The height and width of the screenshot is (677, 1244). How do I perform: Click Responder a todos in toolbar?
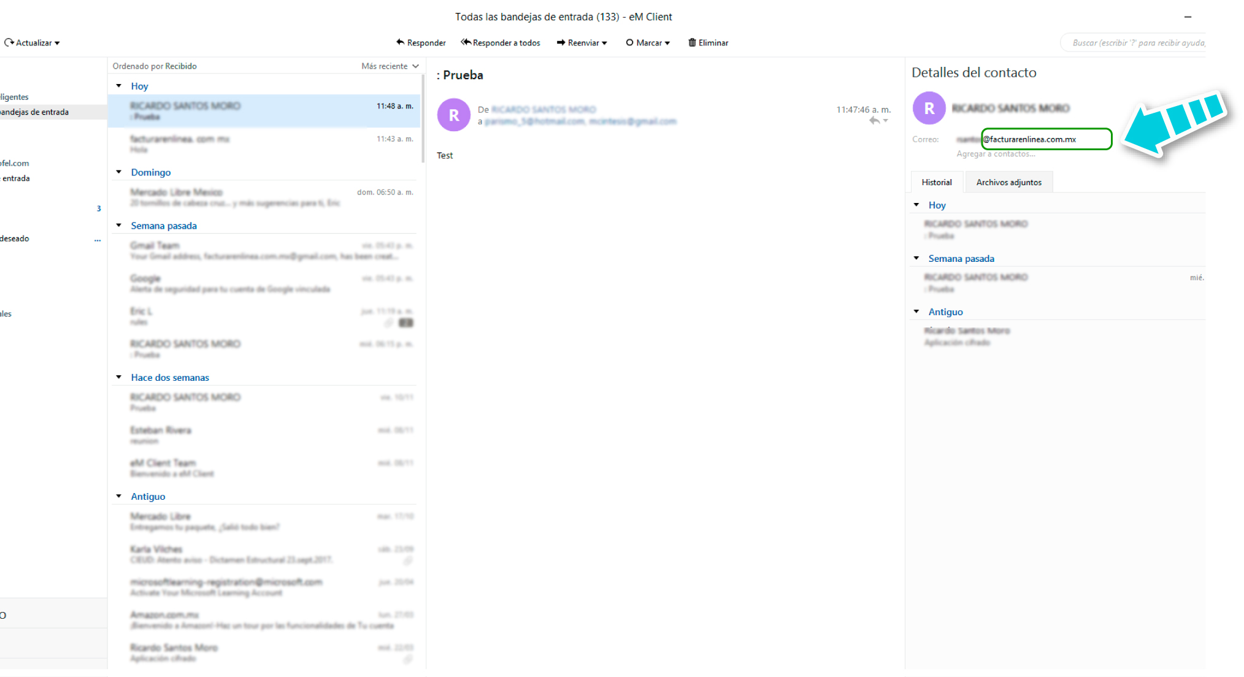501,42
